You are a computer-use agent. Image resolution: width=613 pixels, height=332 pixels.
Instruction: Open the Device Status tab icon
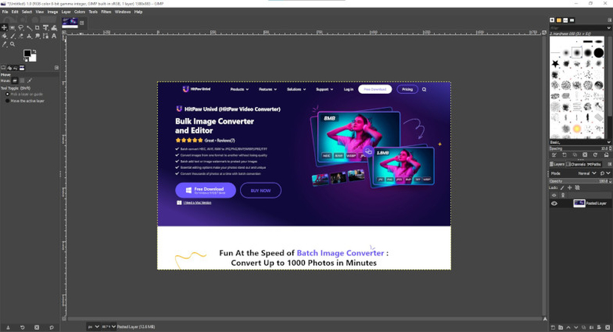point(10,68)
